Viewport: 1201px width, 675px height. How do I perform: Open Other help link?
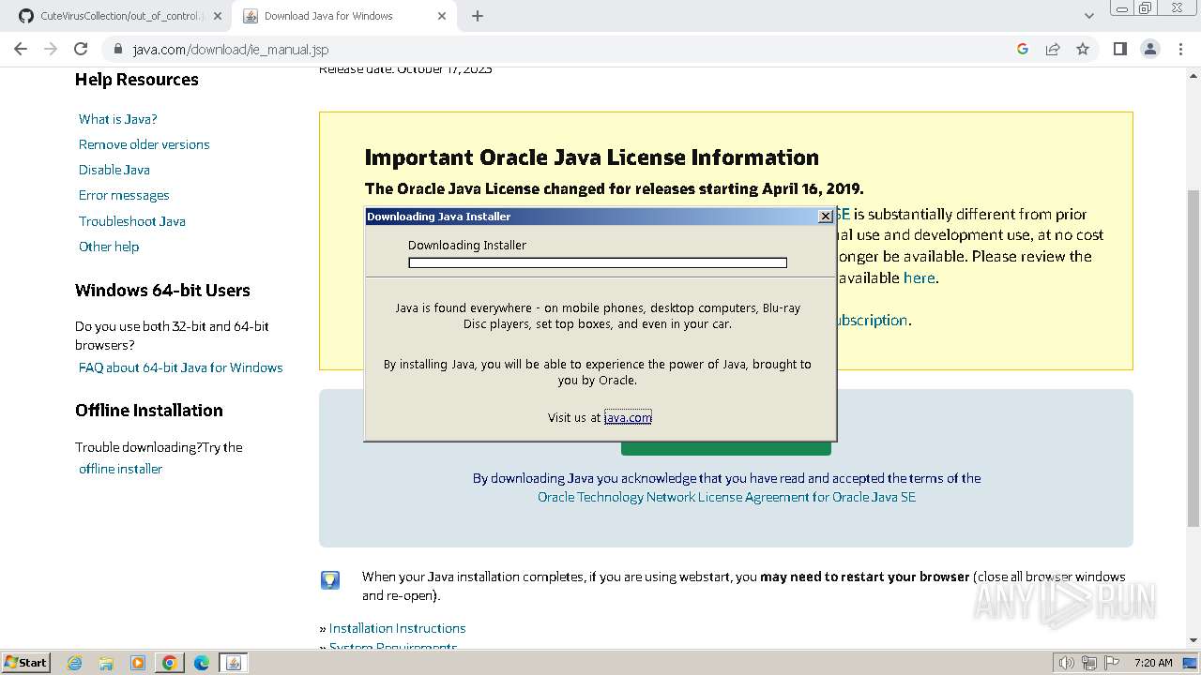tap(108, 247)
